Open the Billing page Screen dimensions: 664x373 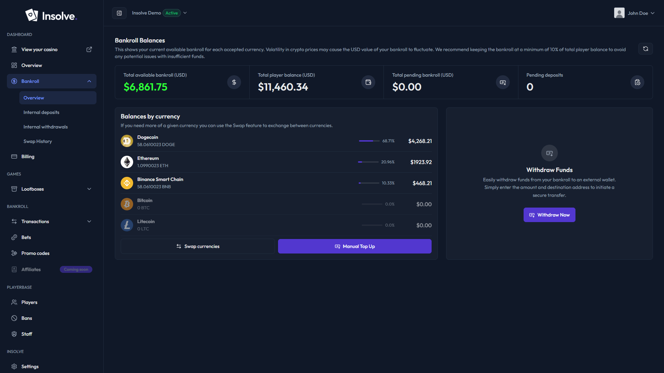pyautogui.click(x=52, y=156)
